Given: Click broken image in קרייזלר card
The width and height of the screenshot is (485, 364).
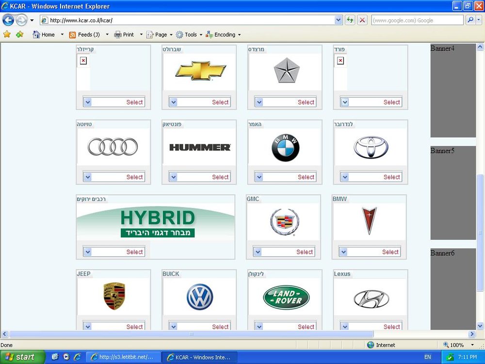Looking at the screenshot, I should 83,60.
